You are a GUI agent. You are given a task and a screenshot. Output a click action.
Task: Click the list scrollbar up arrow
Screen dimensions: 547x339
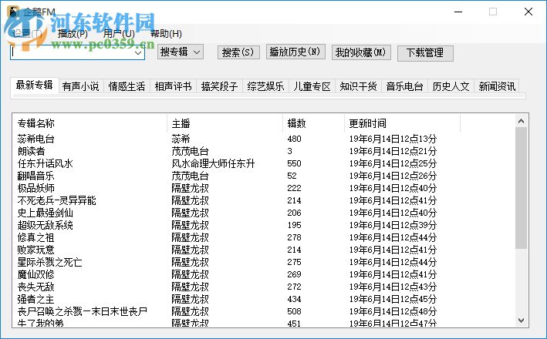click(x=522, y=121)
